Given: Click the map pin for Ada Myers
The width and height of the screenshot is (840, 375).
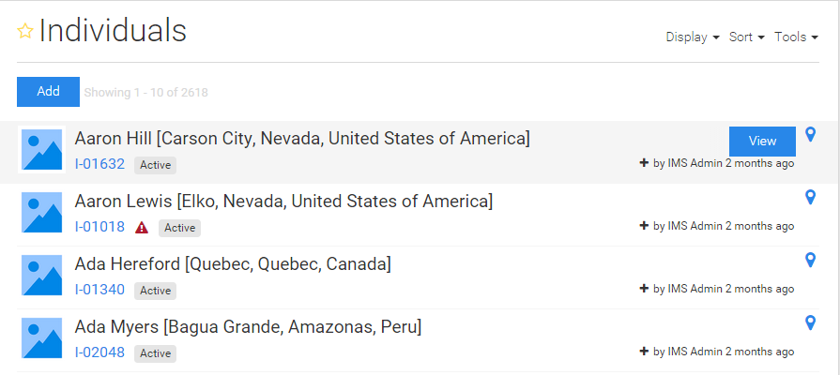Looking at the screenshot, I should 811,322.
